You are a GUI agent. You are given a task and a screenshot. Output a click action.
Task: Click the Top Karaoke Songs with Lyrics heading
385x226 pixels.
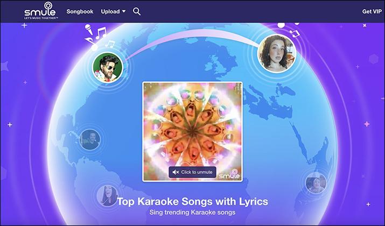193,201
